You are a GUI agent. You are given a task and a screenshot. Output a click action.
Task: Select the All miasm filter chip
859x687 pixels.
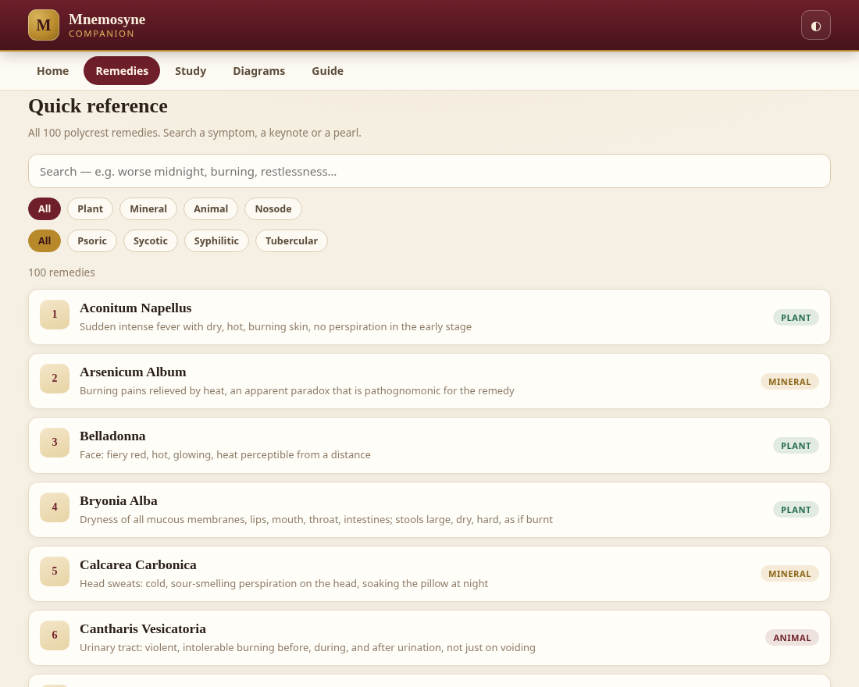coord(45,240)
